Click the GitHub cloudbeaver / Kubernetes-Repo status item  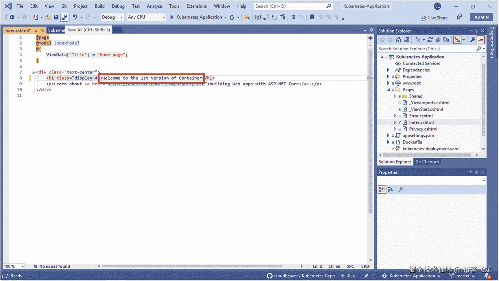pos(301,276)
